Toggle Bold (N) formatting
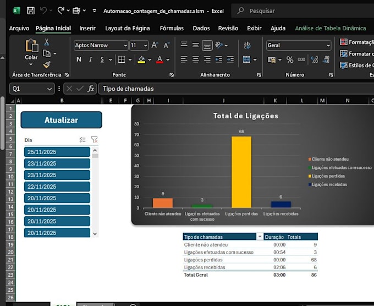Screen dimensions: 374x306 pos(79,59)
